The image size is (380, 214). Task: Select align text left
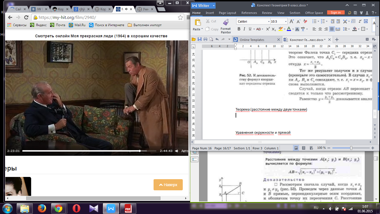tap(314, 29)
